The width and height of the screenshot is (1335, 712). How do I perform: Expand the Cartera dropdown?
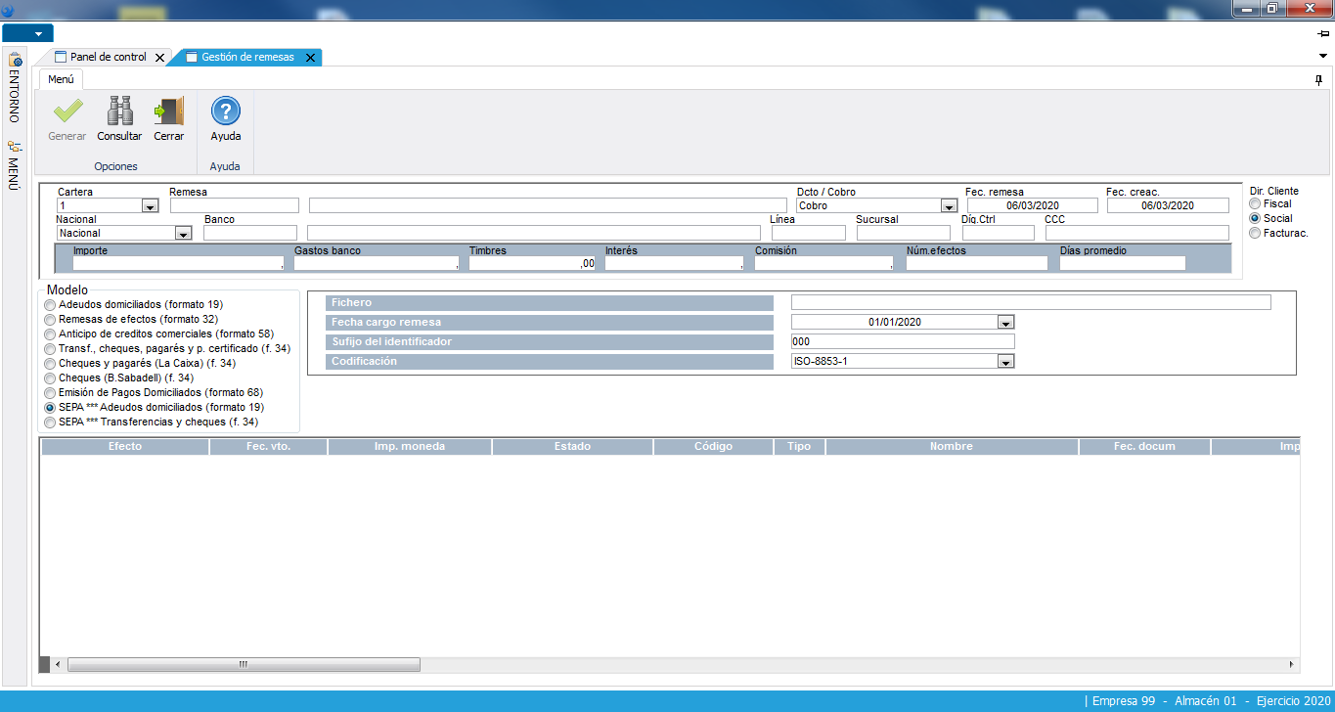150,206
